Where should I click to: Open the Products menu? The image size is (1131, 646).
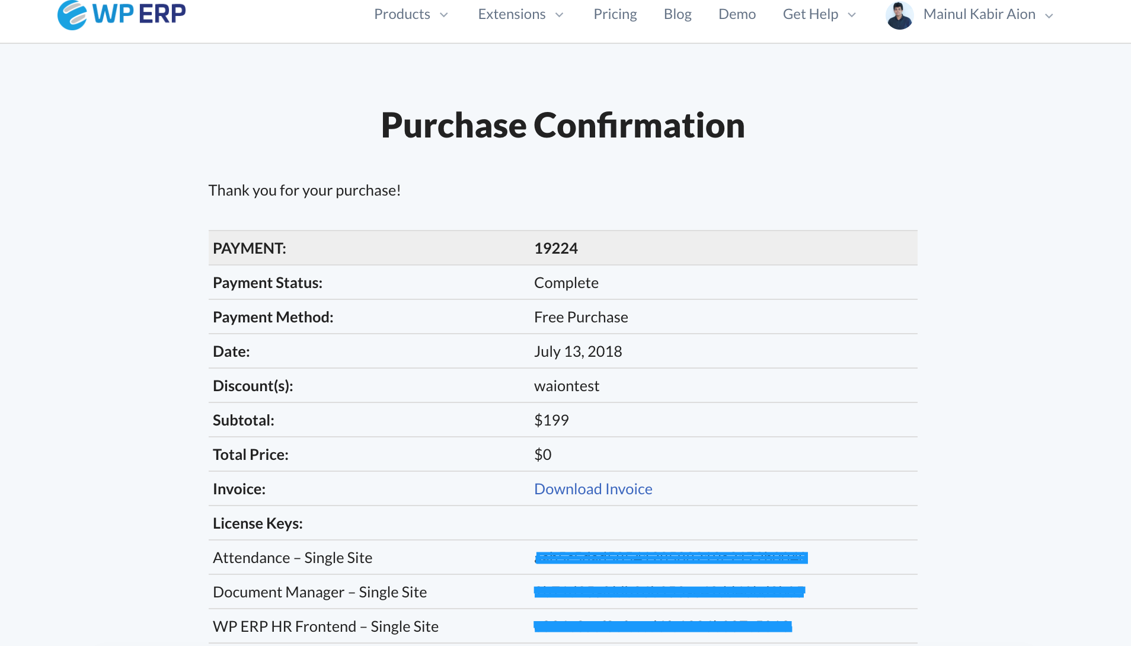pos(402,14)
